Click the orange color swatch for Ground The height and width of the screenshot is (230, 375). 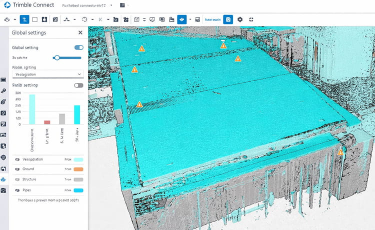click(78, 169)
